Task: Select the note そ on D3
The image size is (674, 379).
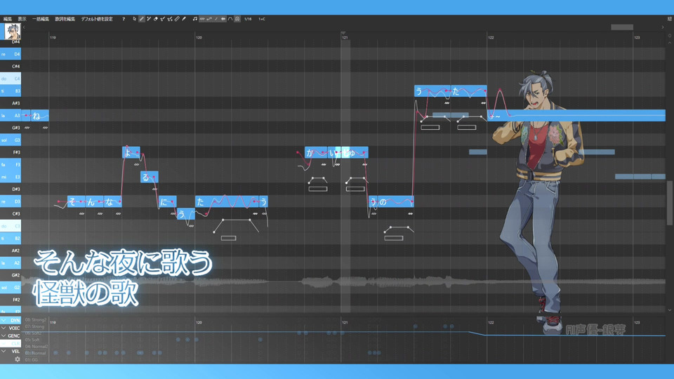Action: point(76,201)
